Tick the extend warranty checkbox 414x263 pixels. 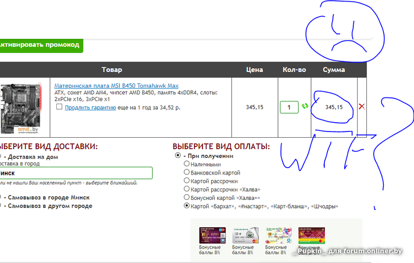[x=59, y=107]
